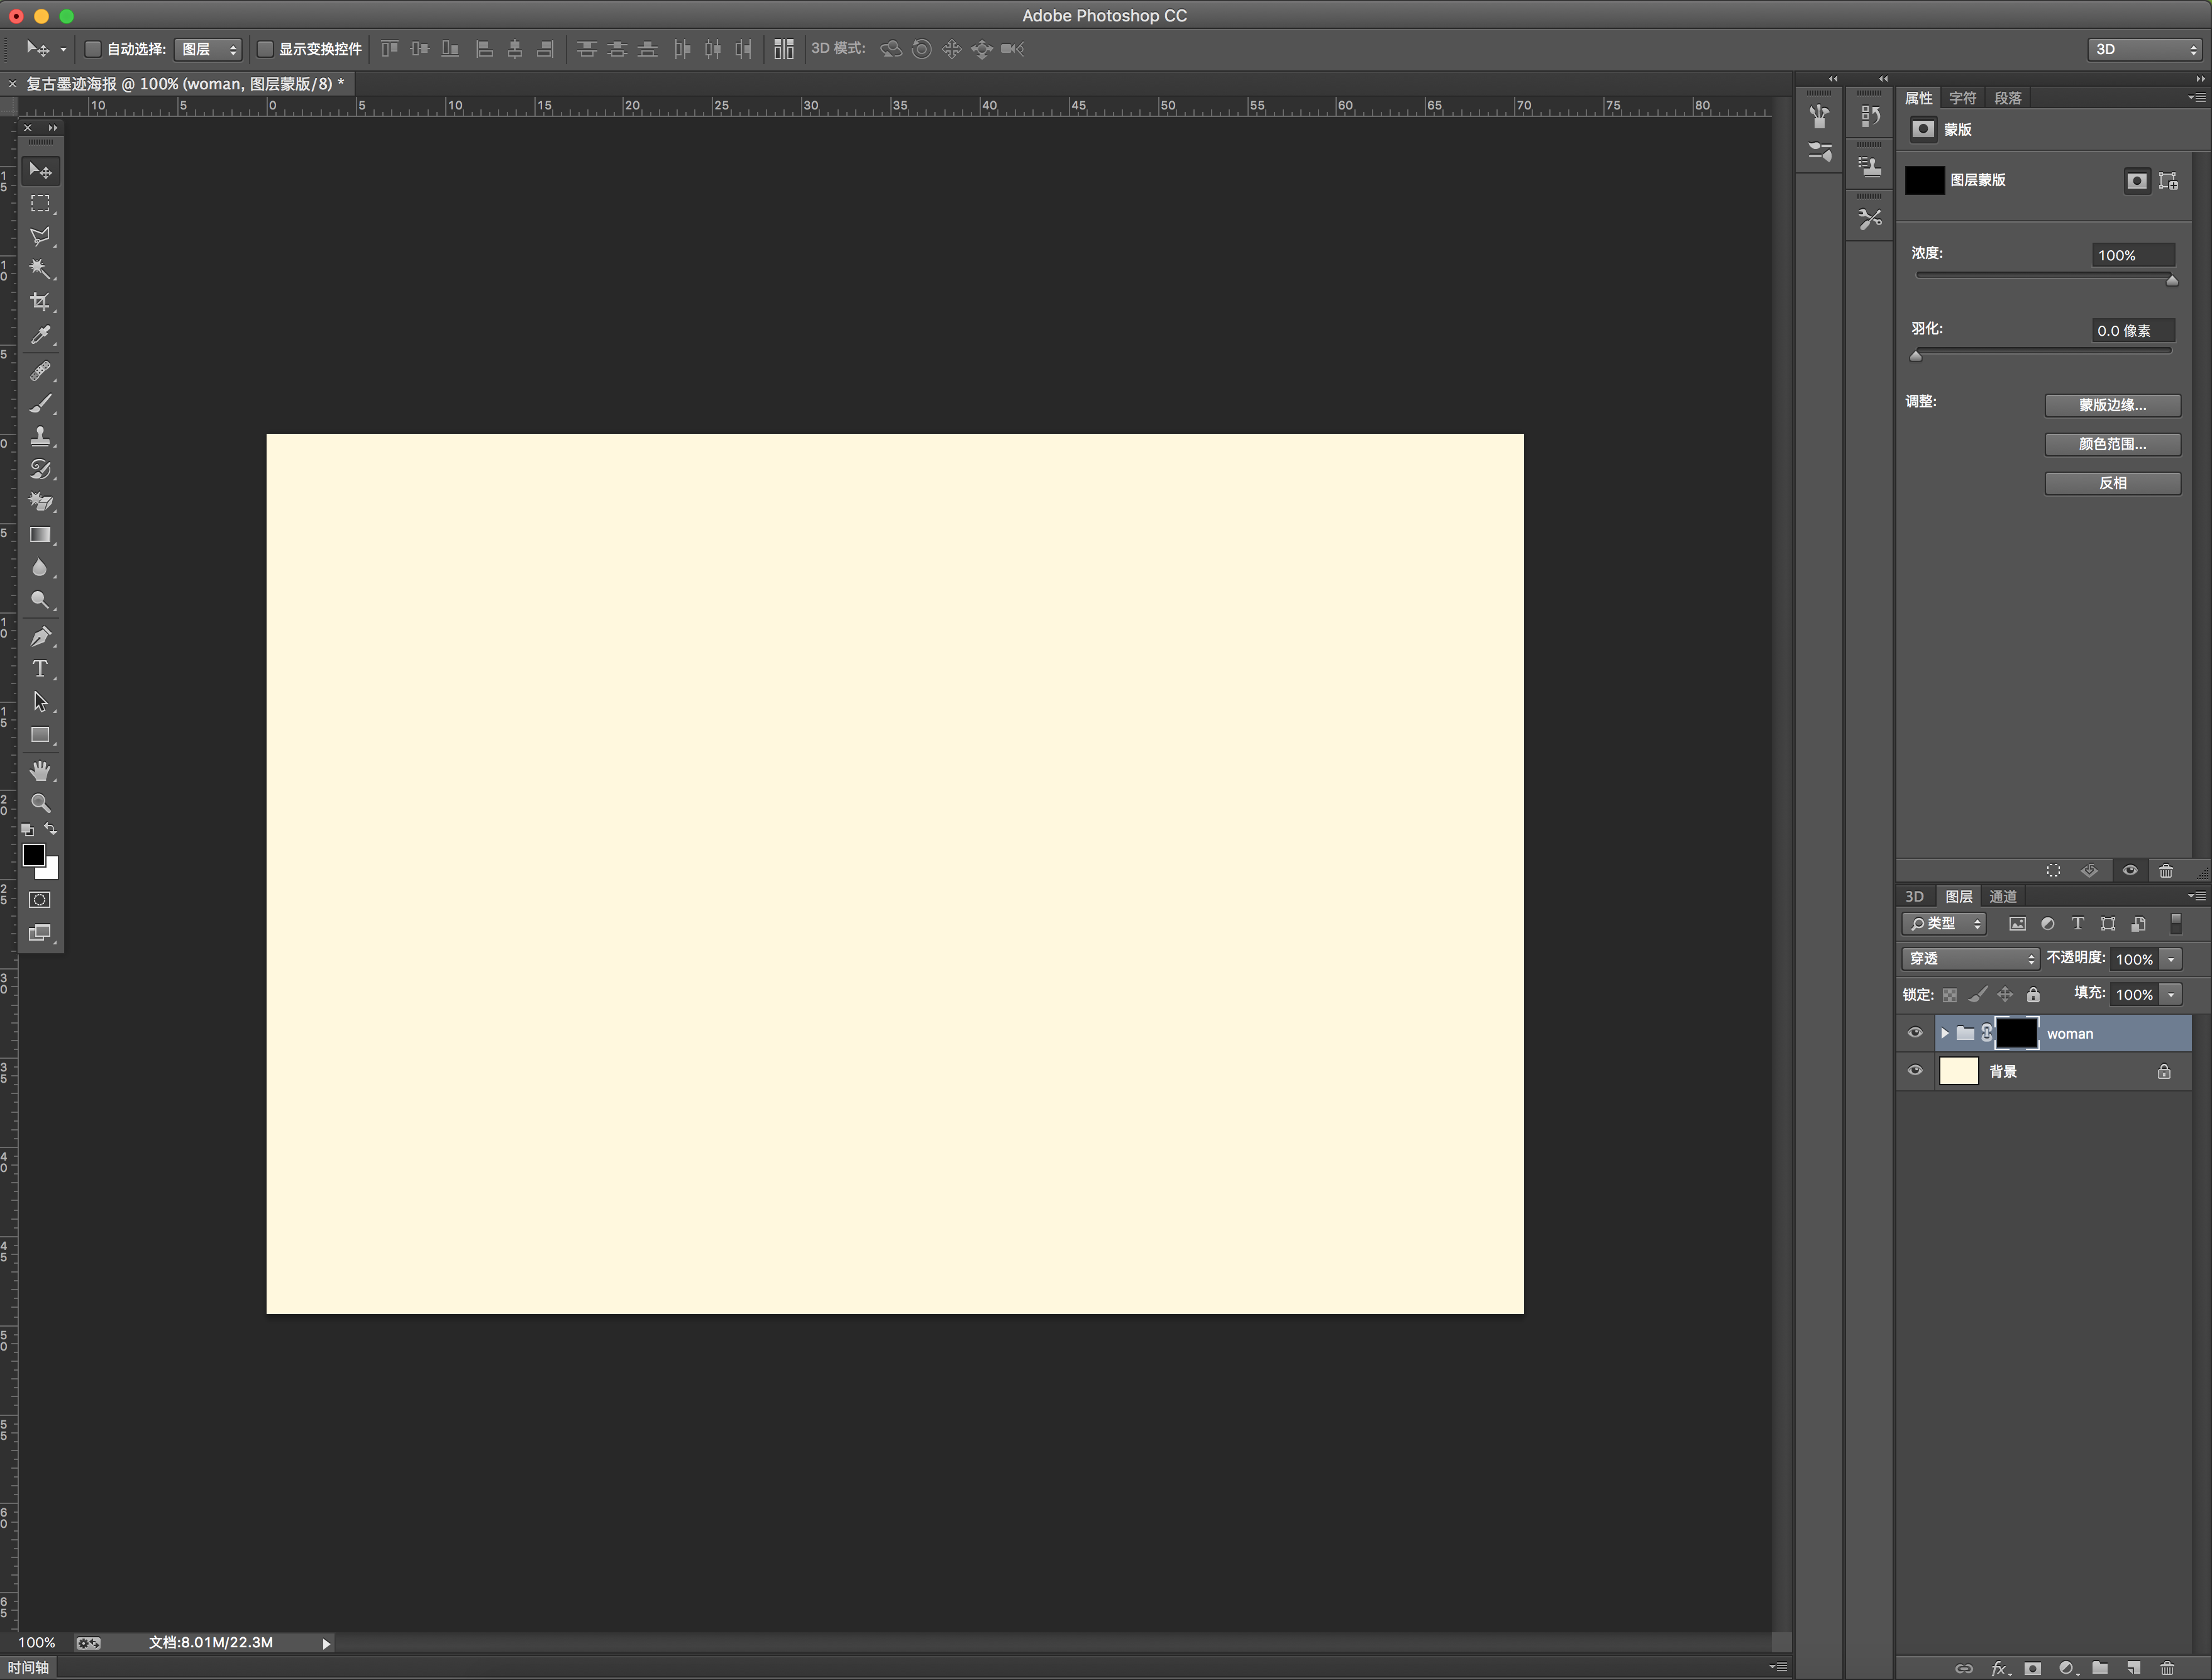
Task: Click the 反相 button
Action: pos(2112,483)
